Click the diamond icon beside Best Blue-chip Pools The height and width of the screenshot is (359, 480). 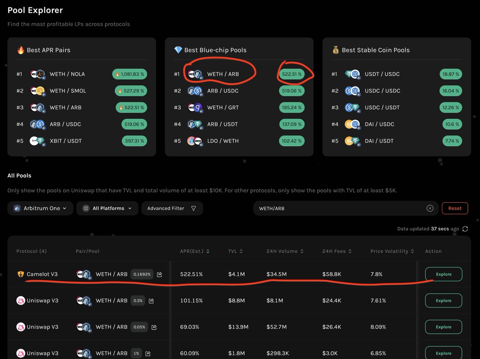coord(178,50)
